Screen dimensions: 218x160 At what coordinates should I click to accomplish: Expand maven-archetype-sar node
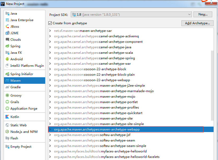pos(50,31)
